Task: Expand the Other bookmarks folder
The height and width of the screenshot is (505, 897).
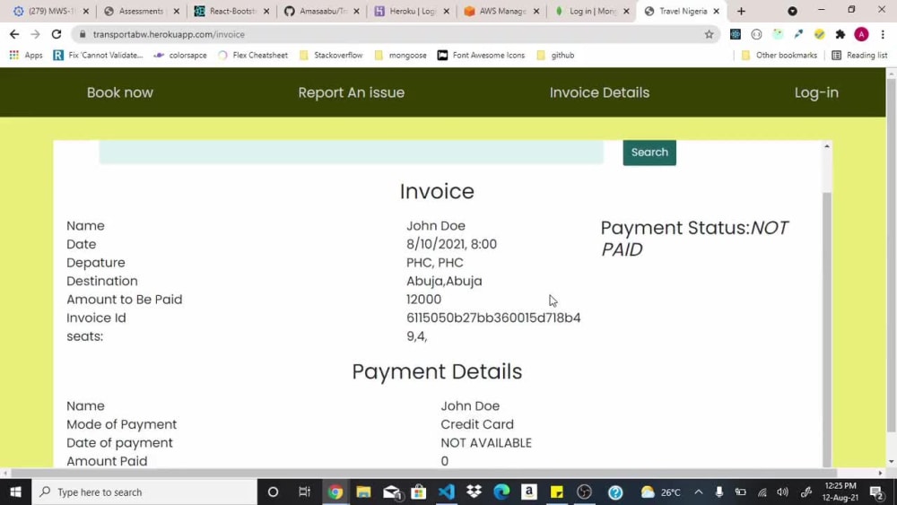Action: (779, 56)
